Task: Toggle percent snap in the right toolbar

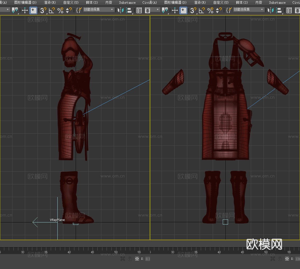Action: point(210,10)
